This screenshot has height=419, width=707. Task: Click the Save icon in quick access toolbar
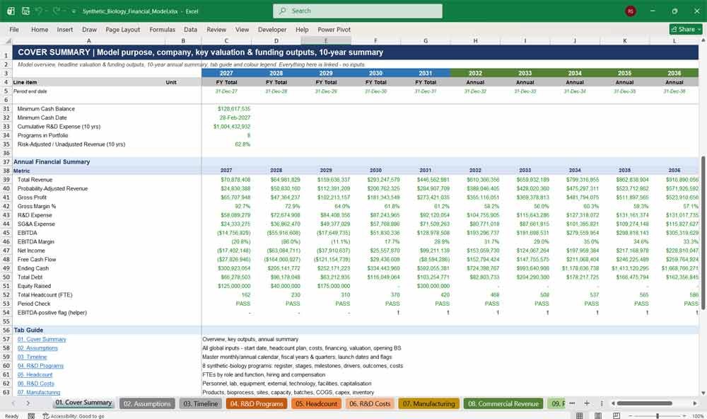tap(25, 11)
